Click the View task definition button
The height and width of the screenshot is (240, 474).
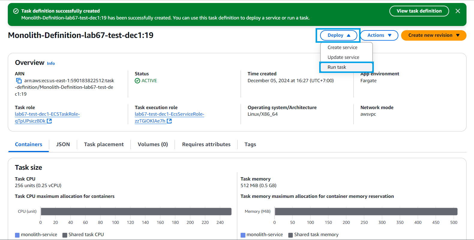(x=419, y=11)
